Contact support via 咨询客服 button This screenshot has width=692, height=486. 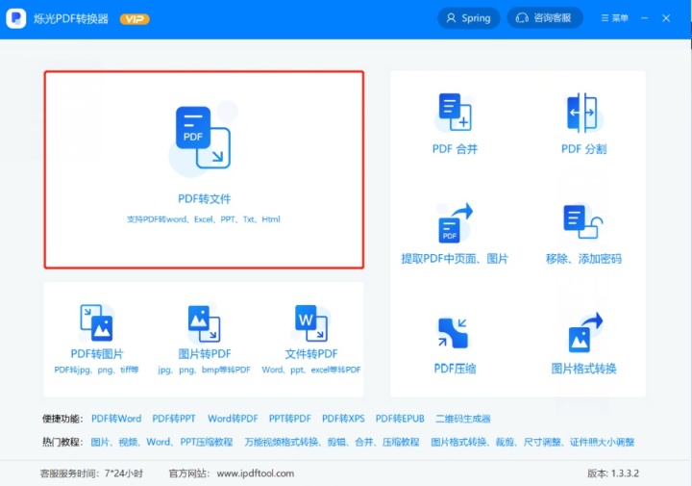click(545, 18)
